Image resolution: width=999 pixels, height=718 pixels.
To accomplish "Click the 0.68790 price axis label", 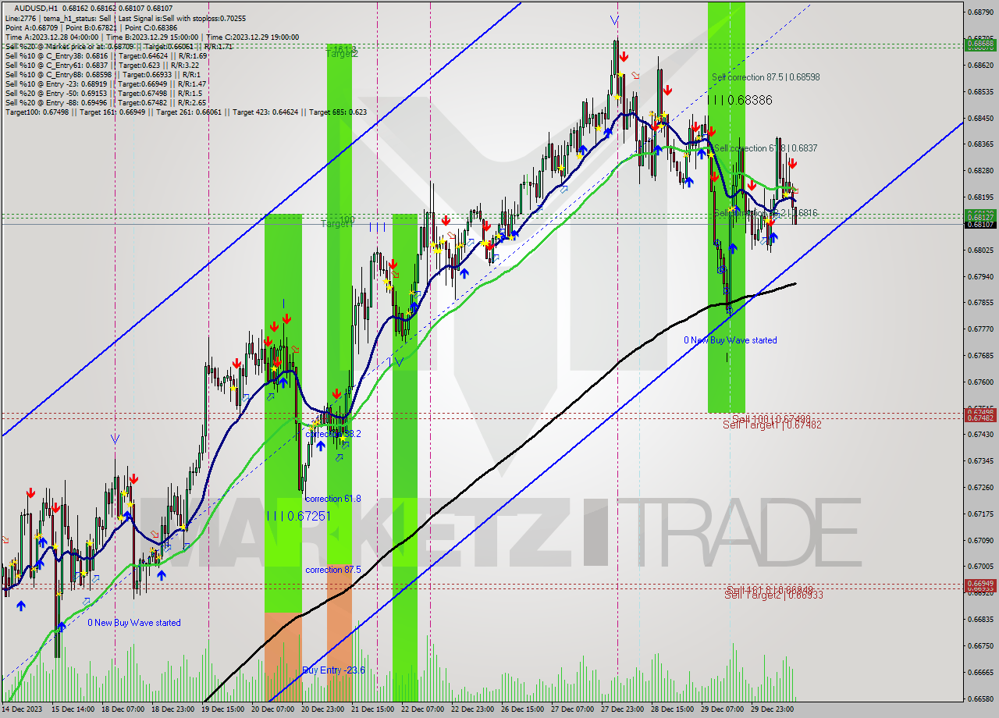I will [980, 12].
